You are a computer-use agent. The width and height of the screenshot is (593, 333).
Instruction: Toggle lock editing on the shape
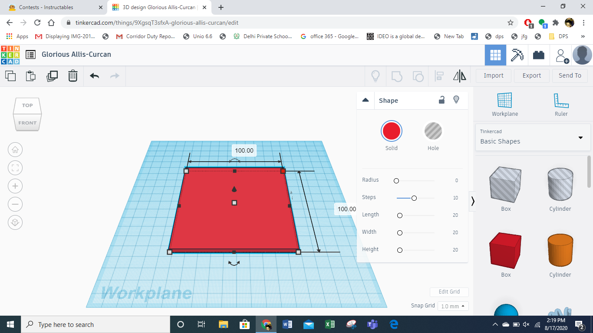441,100
